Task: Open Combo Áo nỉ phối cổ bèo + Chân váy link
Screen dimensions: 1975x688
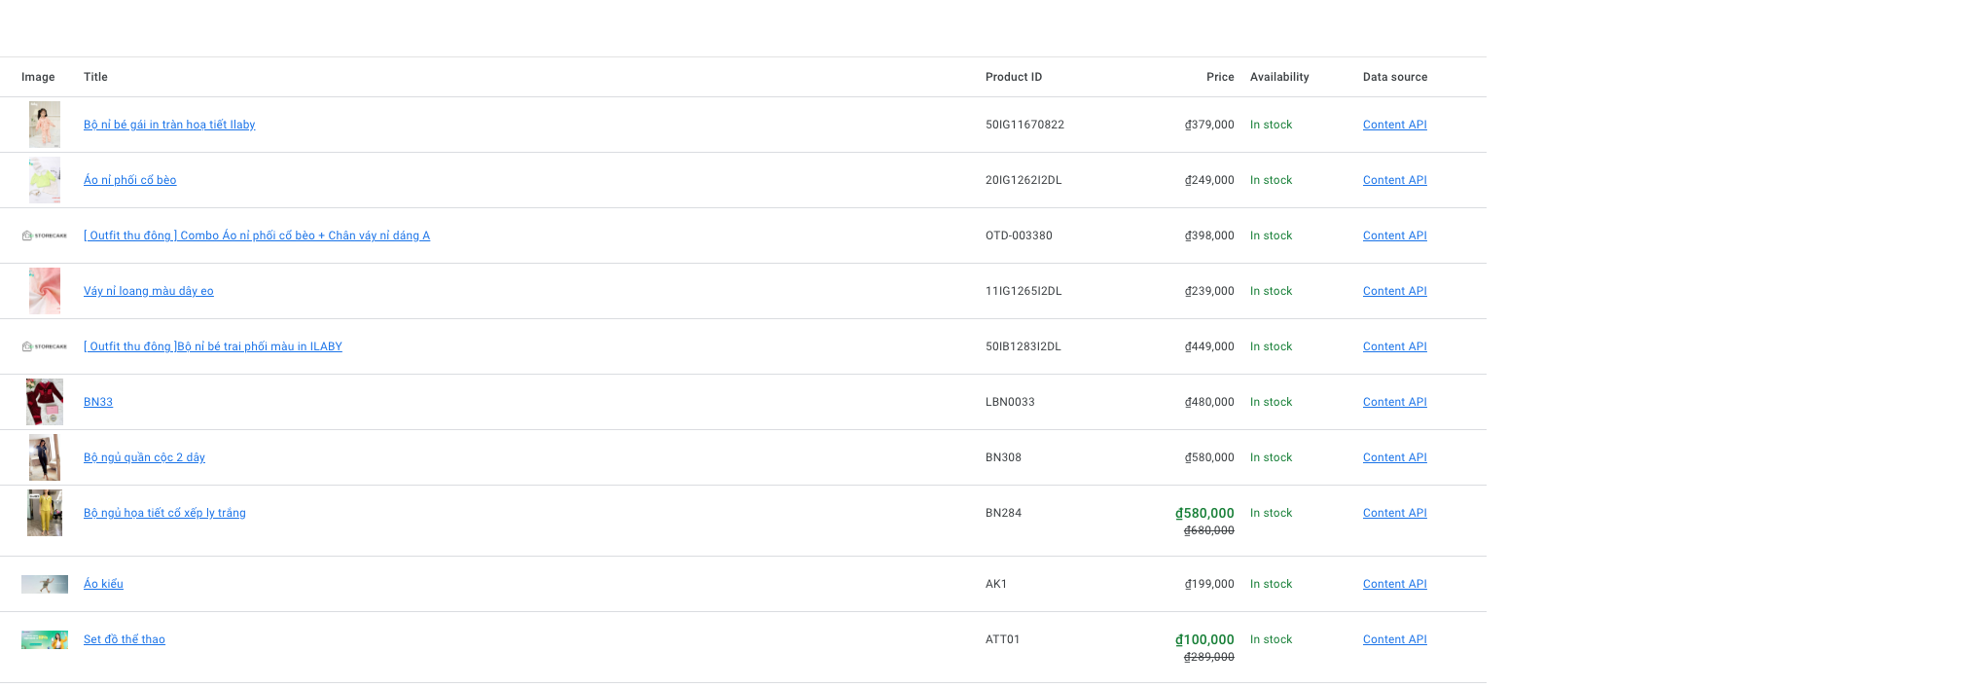Action: [257, 235]
